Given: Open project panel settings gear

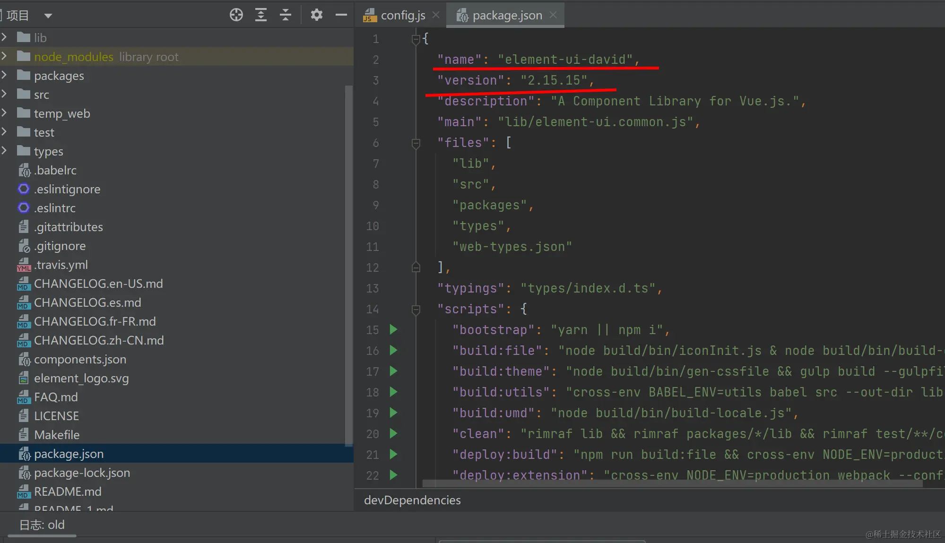Looking at the screenshot, I should coord(316,15).
